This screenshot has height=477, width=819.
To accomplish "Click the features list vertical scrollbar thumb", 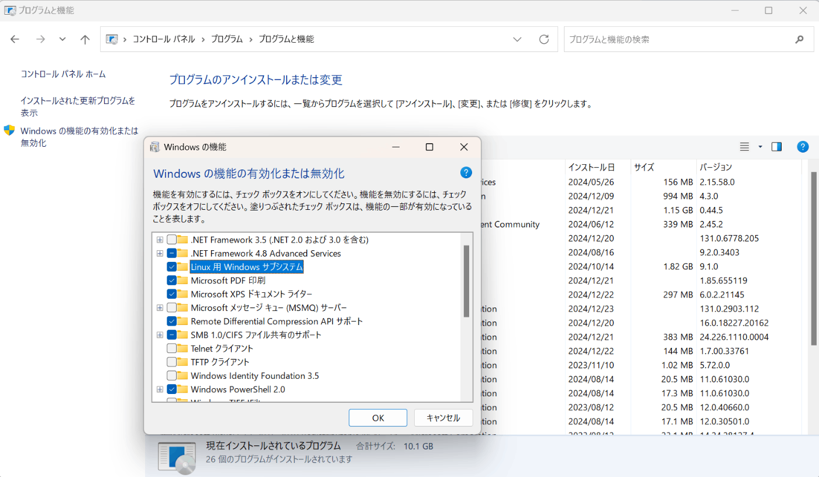I will [466, 281].
